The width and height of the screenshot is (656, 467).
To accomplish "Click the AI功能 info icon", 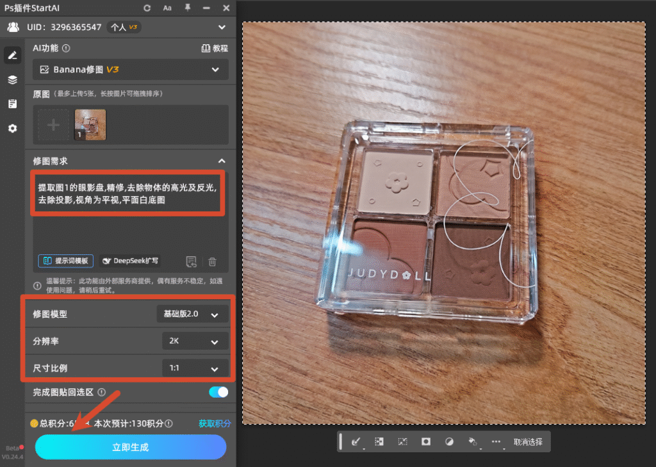I will [66, 48].
